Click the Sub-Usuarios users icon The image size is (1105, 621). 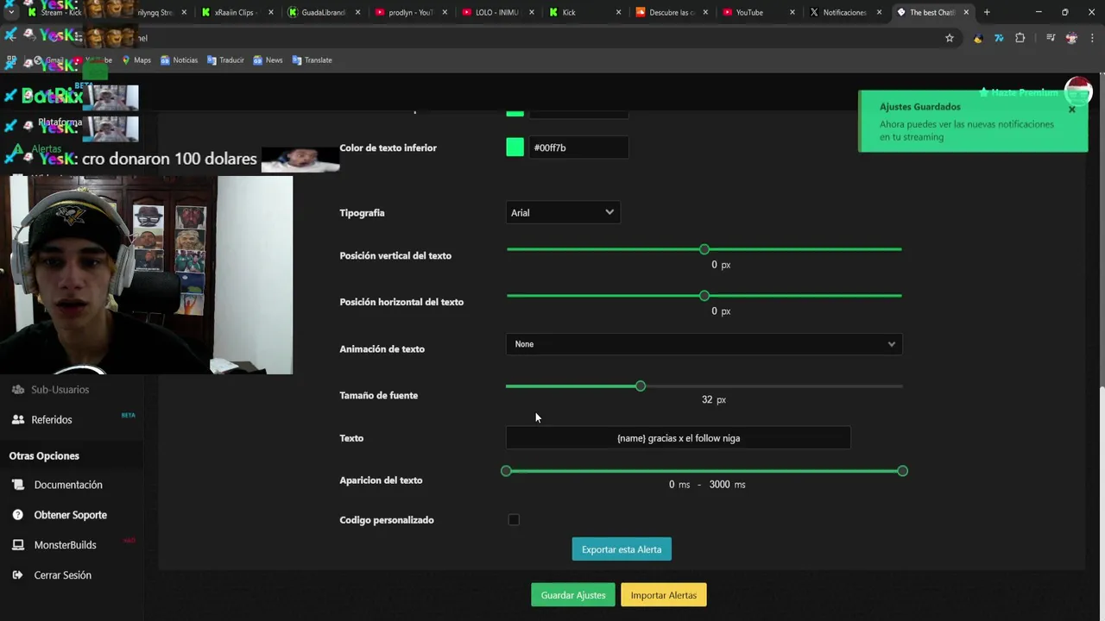tap(18, 390)
